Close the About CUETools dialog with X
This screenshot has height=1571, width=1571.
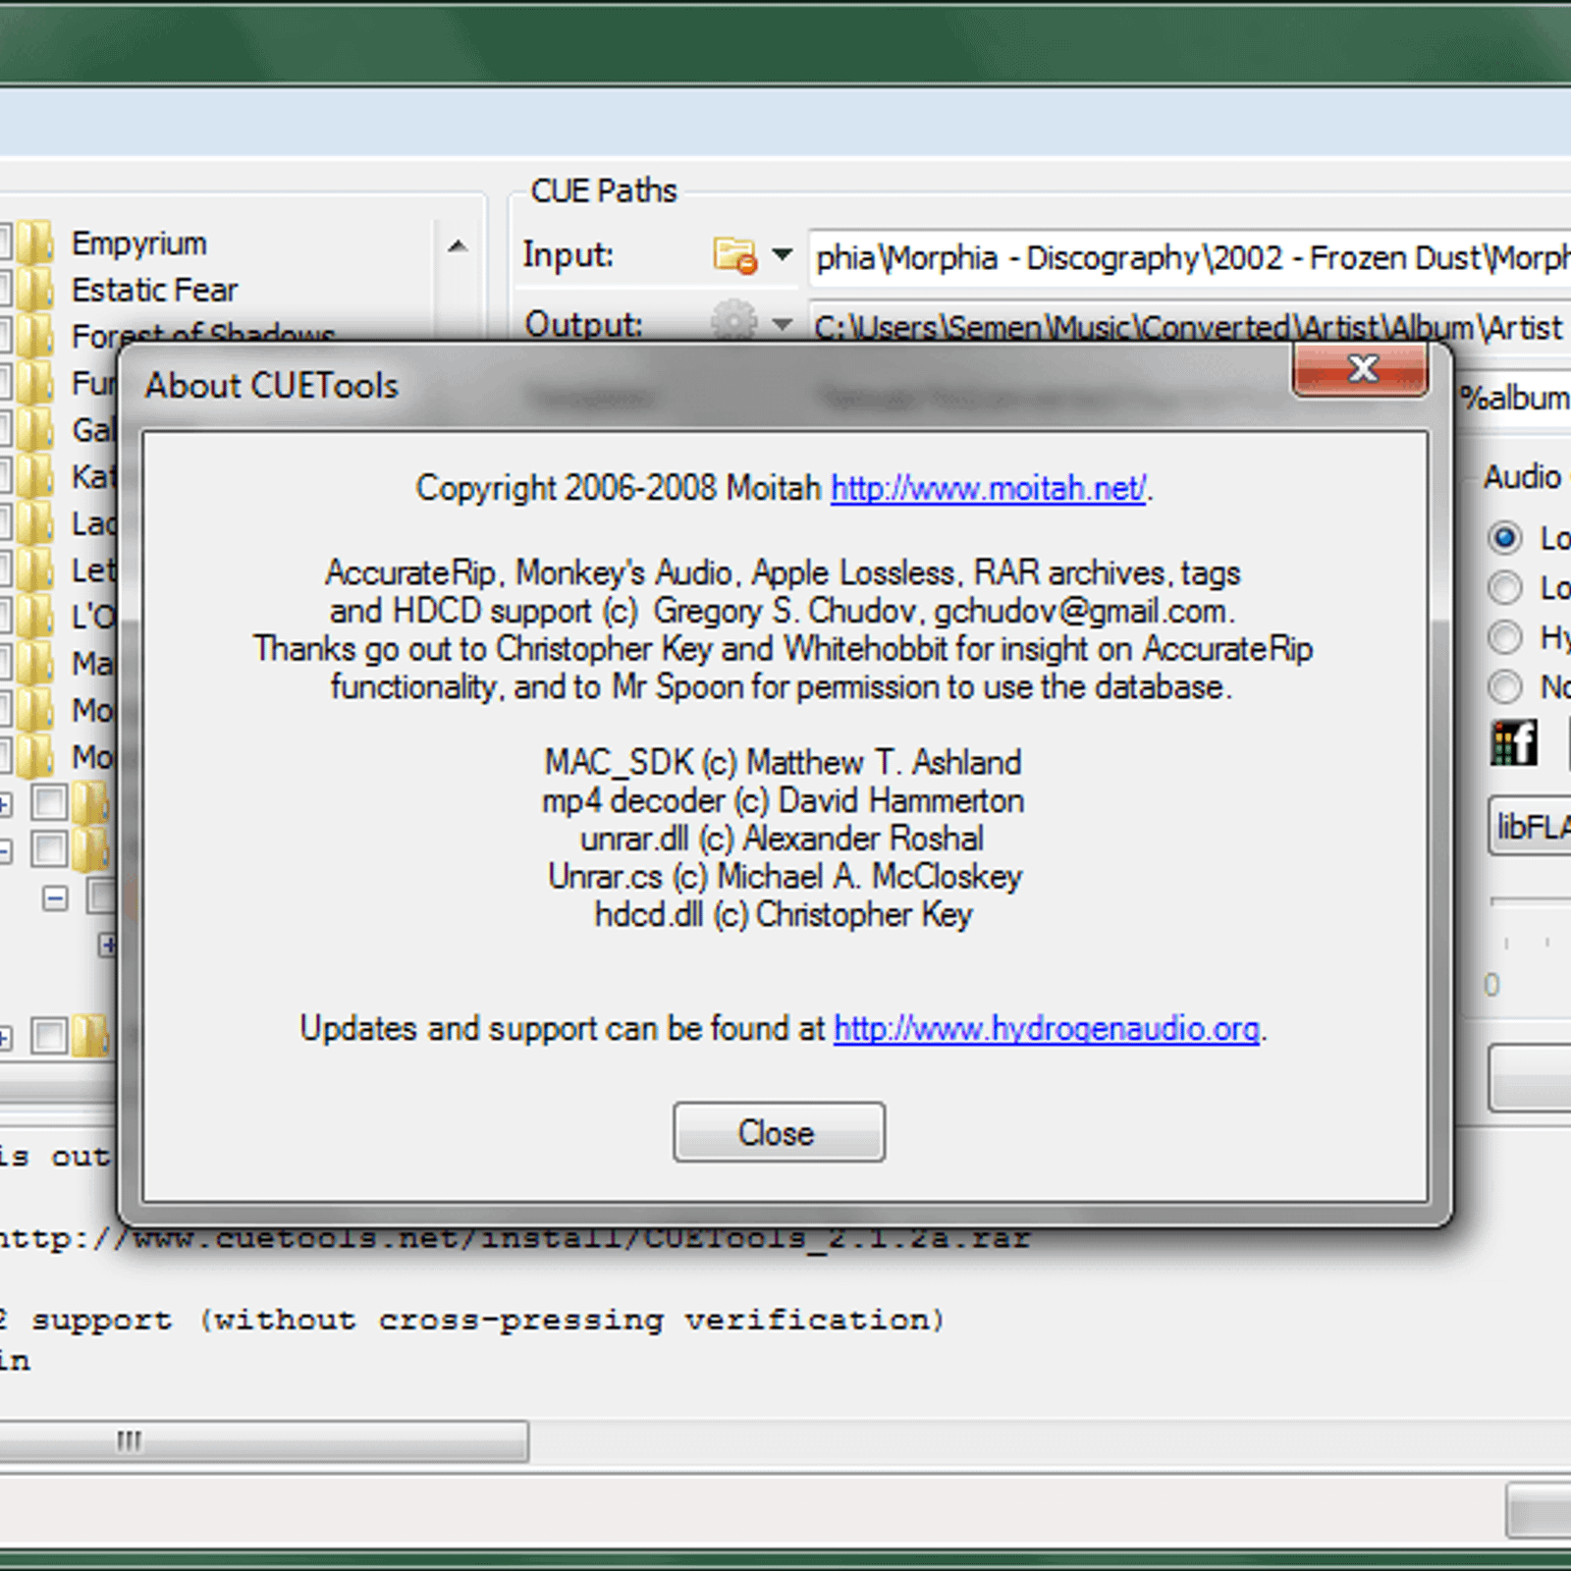[x=1360, y=370]
